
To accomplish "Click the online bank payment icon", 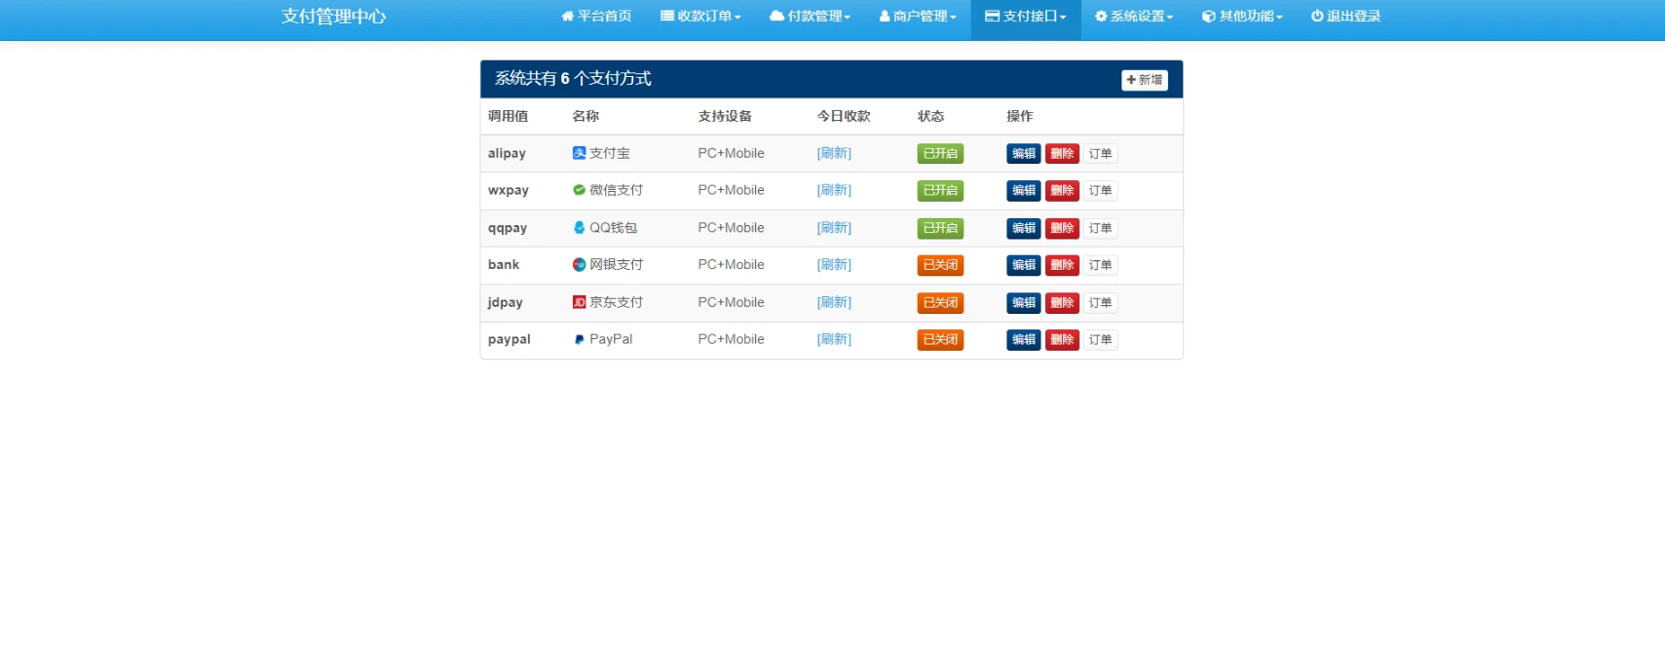I will (579, 265).
